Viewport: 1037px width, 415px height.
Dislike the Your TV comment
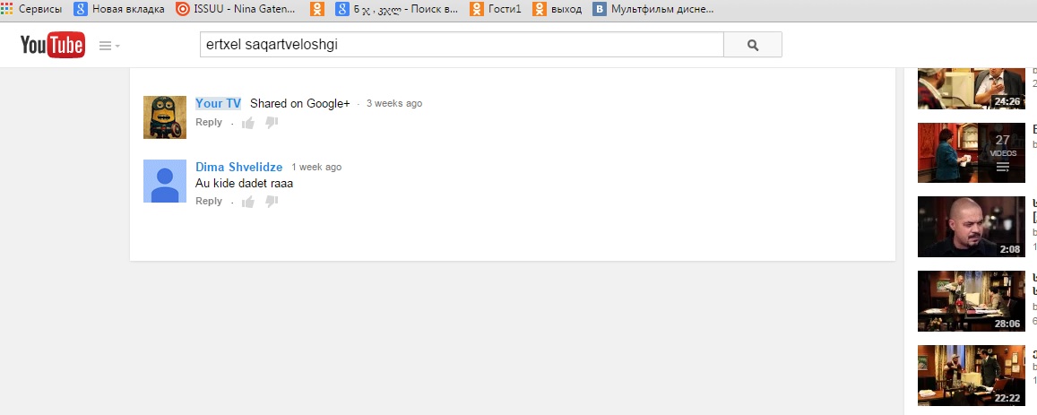tap(272, 123)
